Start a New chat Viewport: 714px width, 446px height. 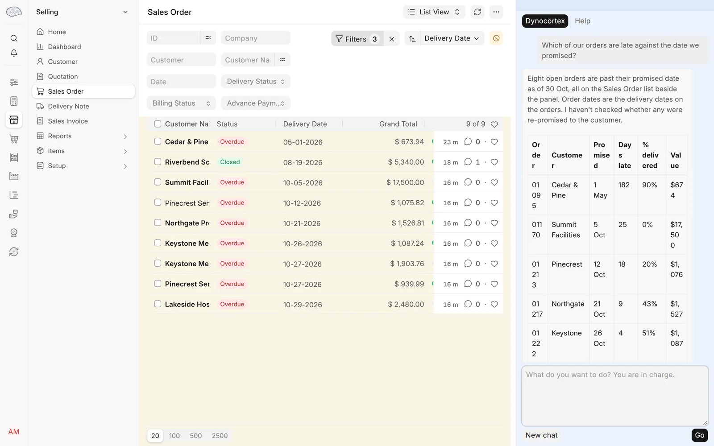point(541,435)
